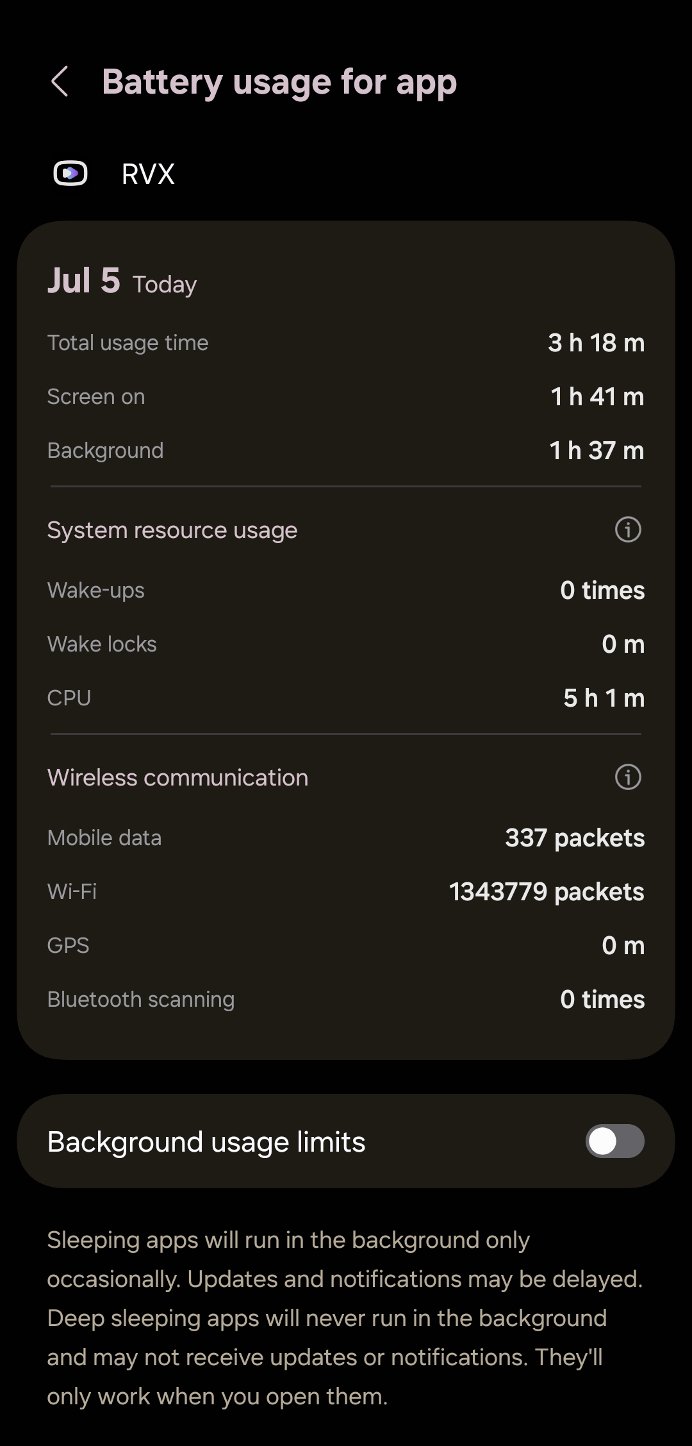Select the Total usage time row
Screen dimensions: 692x1446
tap(346, 343)
